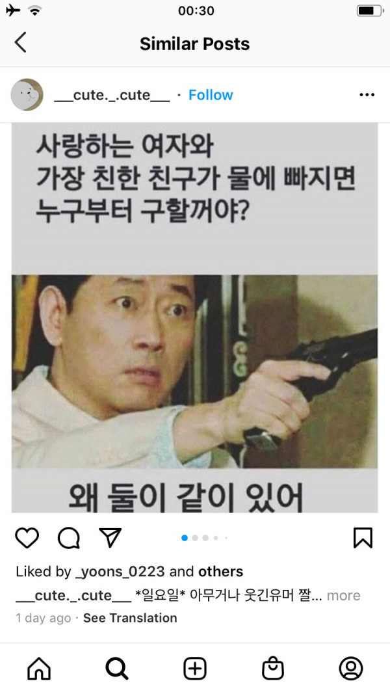Share post with paper plane icon
390x694 pixels.
pos(110,537)
